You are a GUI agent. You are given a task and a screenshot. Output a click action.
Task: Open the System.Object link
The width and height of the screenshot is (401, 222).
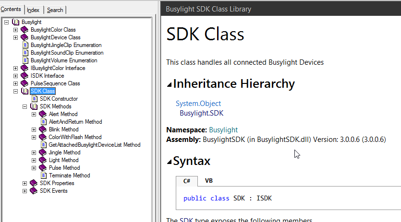198,104
